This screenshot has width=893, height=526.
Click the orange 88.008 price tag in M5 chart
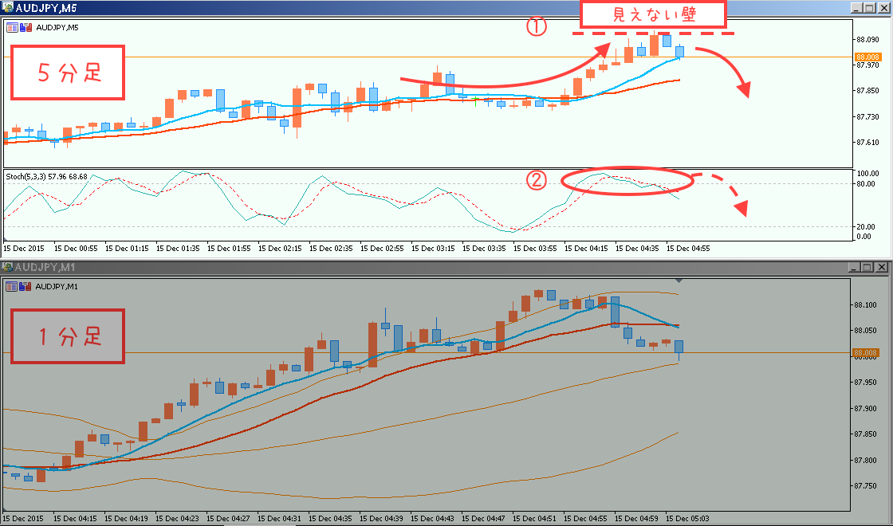866,57
